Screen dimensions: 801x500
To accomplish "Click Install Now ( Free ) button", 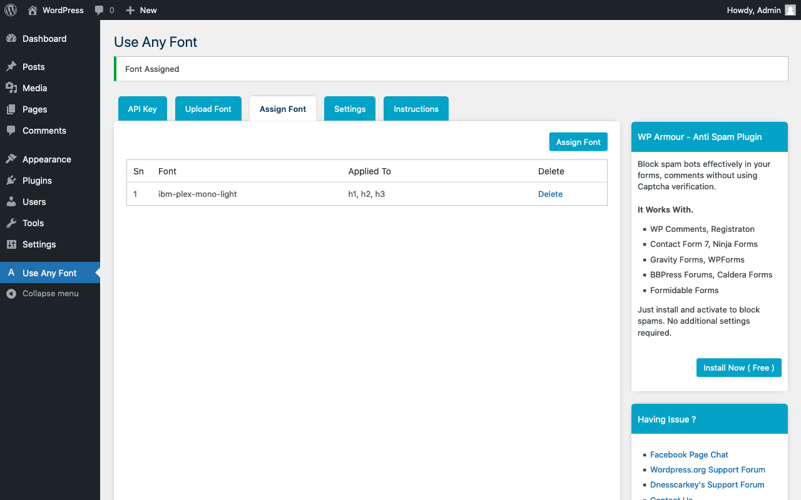I will [739, 367].
